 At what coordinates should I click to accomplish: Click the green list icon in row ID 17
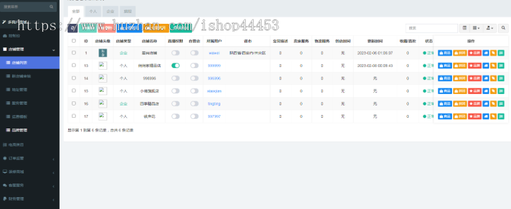[x=501, y=116]
